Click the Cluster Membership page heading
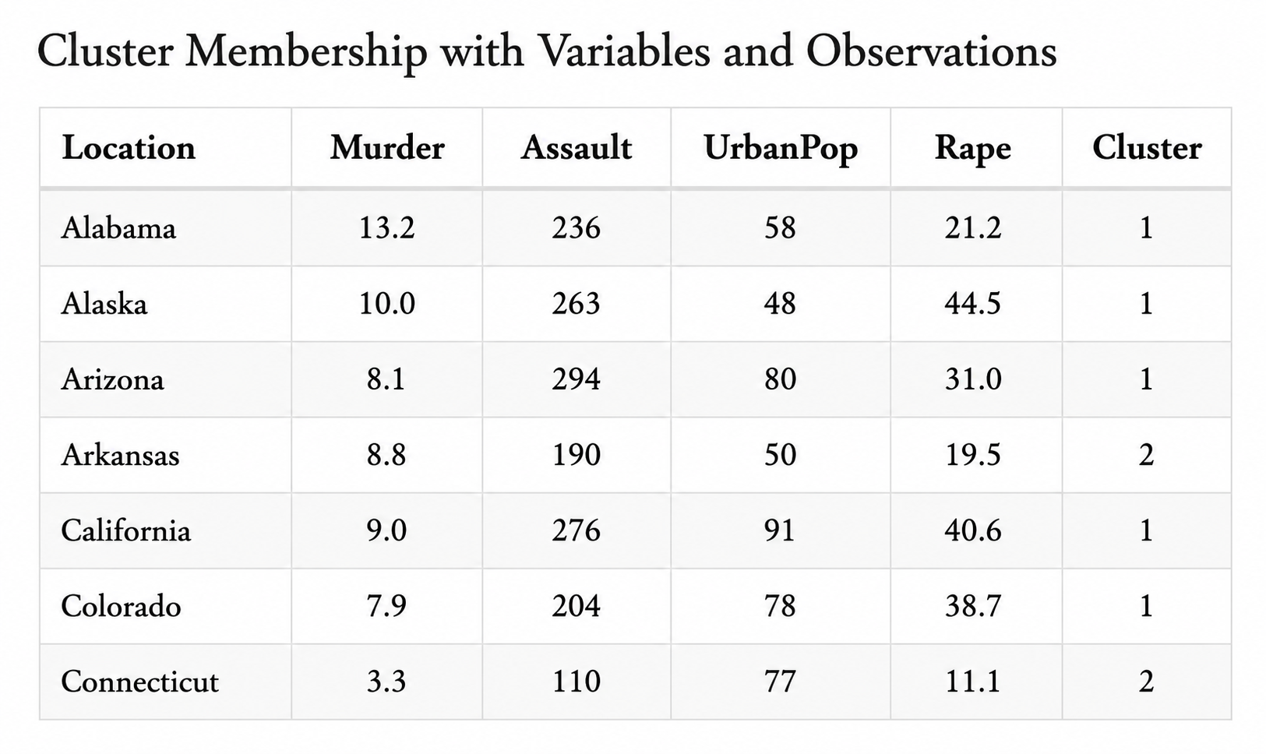This screenshot has width=1266, height=754. (x=547, y=52)
